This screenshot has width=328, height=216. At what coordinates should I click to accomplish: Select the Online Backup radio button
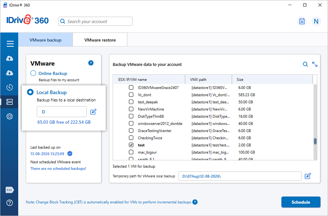point(33,73)
